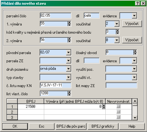Image resolution: width=147 pixels, height=132 pixels.
Task: Click the Výpočet button beside 2. výměra
Action: [132, 40]
